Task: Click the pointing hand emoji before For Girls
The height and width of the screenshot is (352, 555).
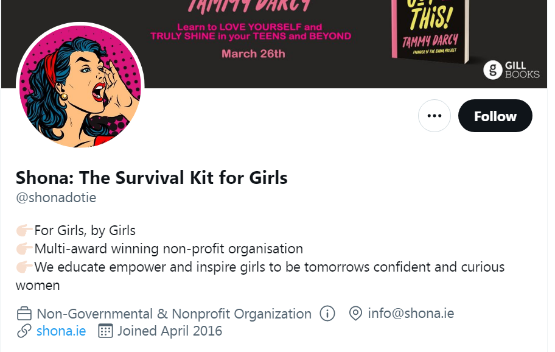Action: [24, 231]
